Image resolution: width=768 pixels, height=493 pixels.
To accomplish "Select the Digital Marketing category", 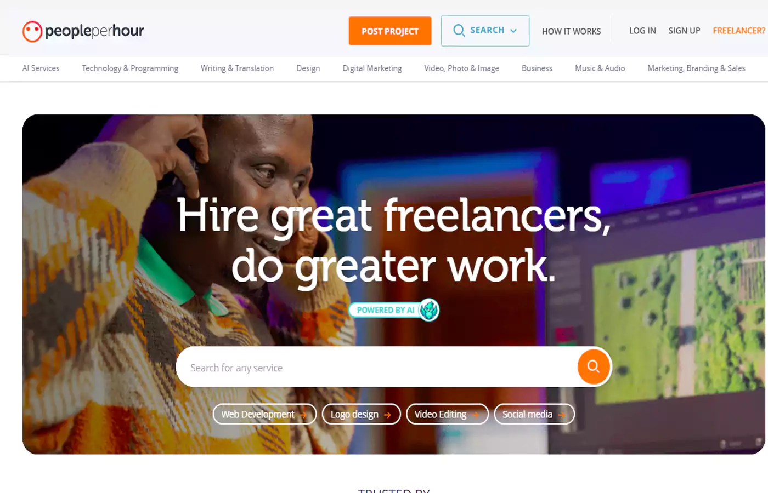I will pos(372,68).
